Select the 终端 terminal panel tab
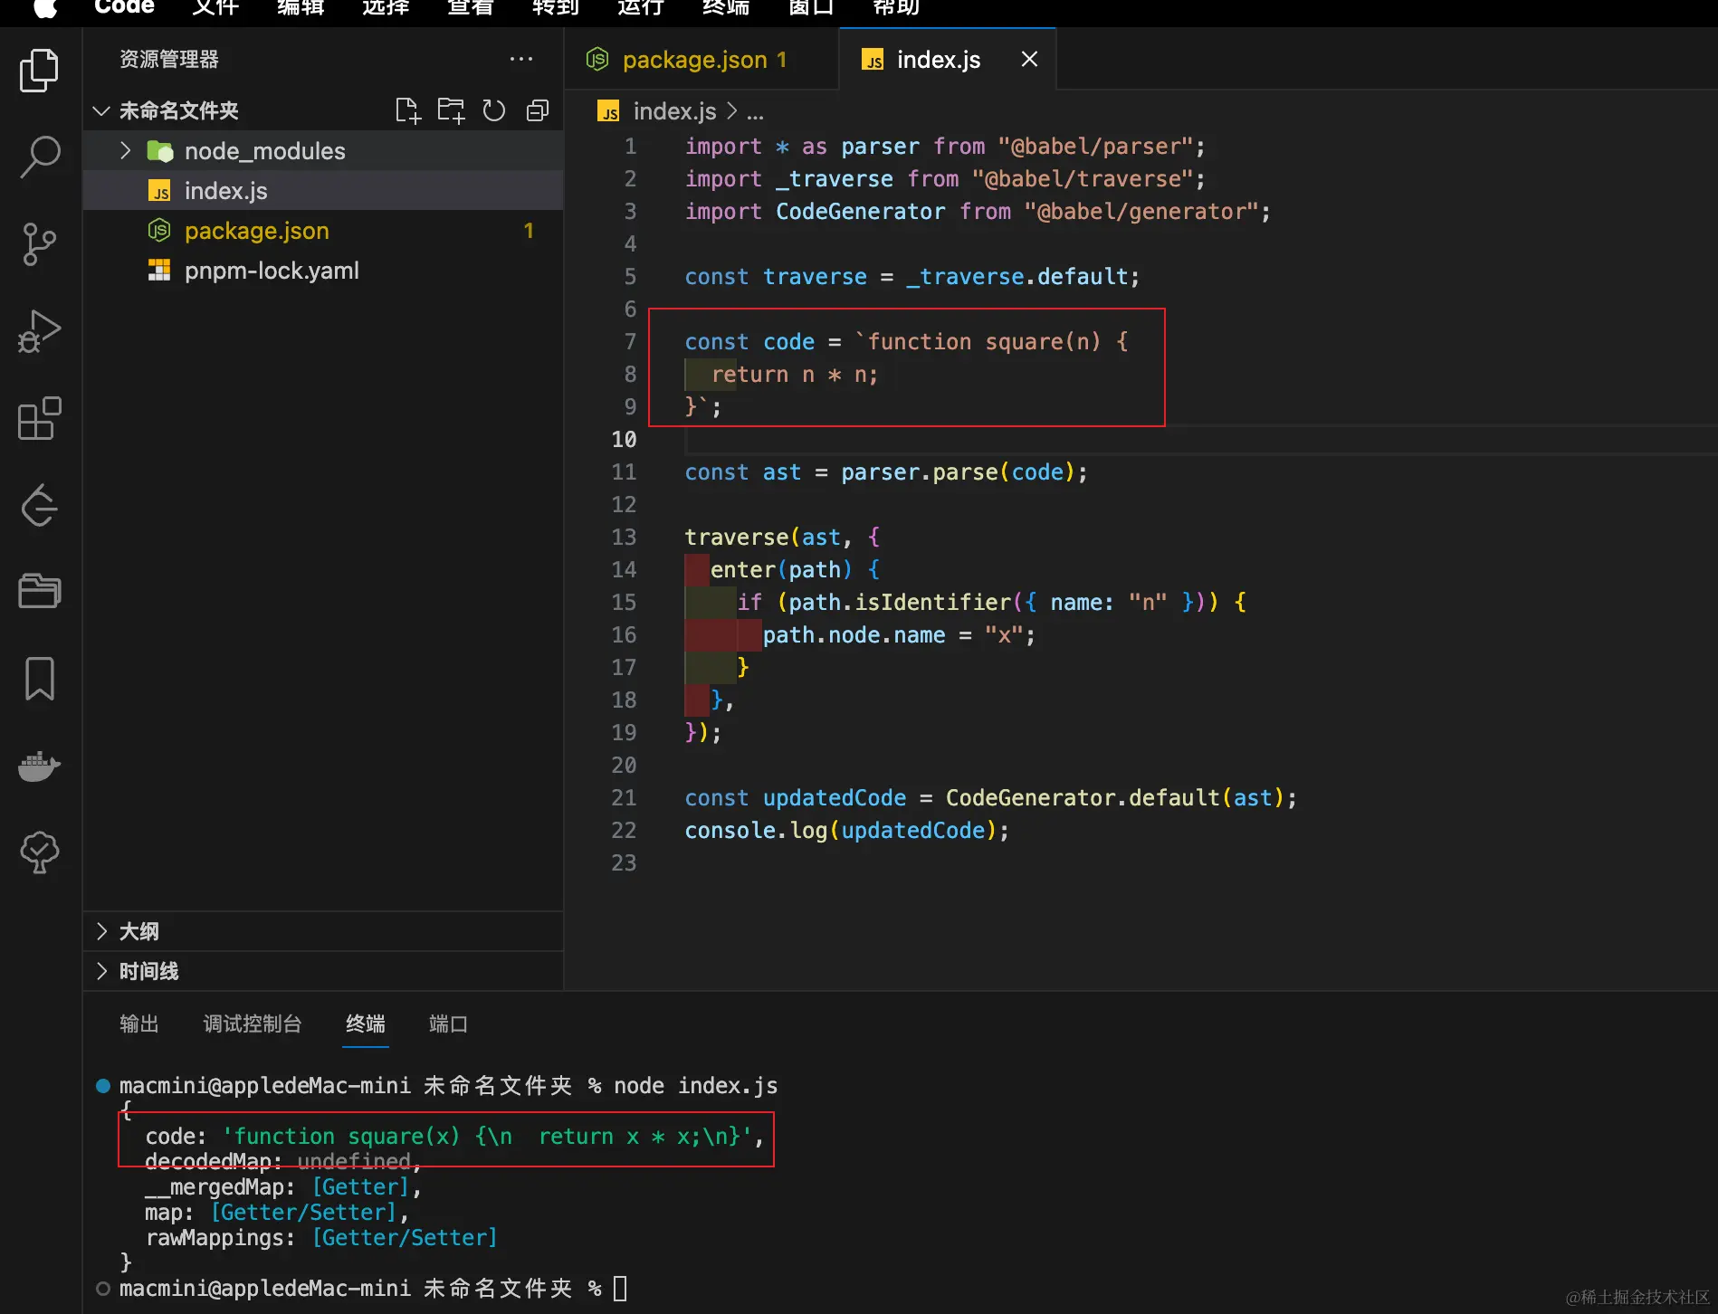The width and height of the screenshot is (1718, 1314). 366,1024
